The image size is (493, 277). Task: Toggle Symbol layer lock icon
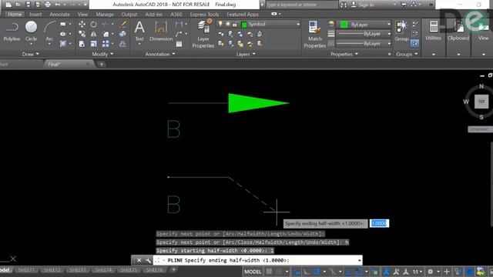234,24
